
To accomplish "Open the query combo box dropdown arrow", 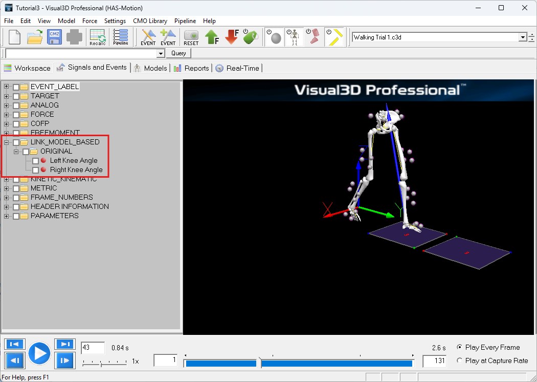I will pos(161,53).
